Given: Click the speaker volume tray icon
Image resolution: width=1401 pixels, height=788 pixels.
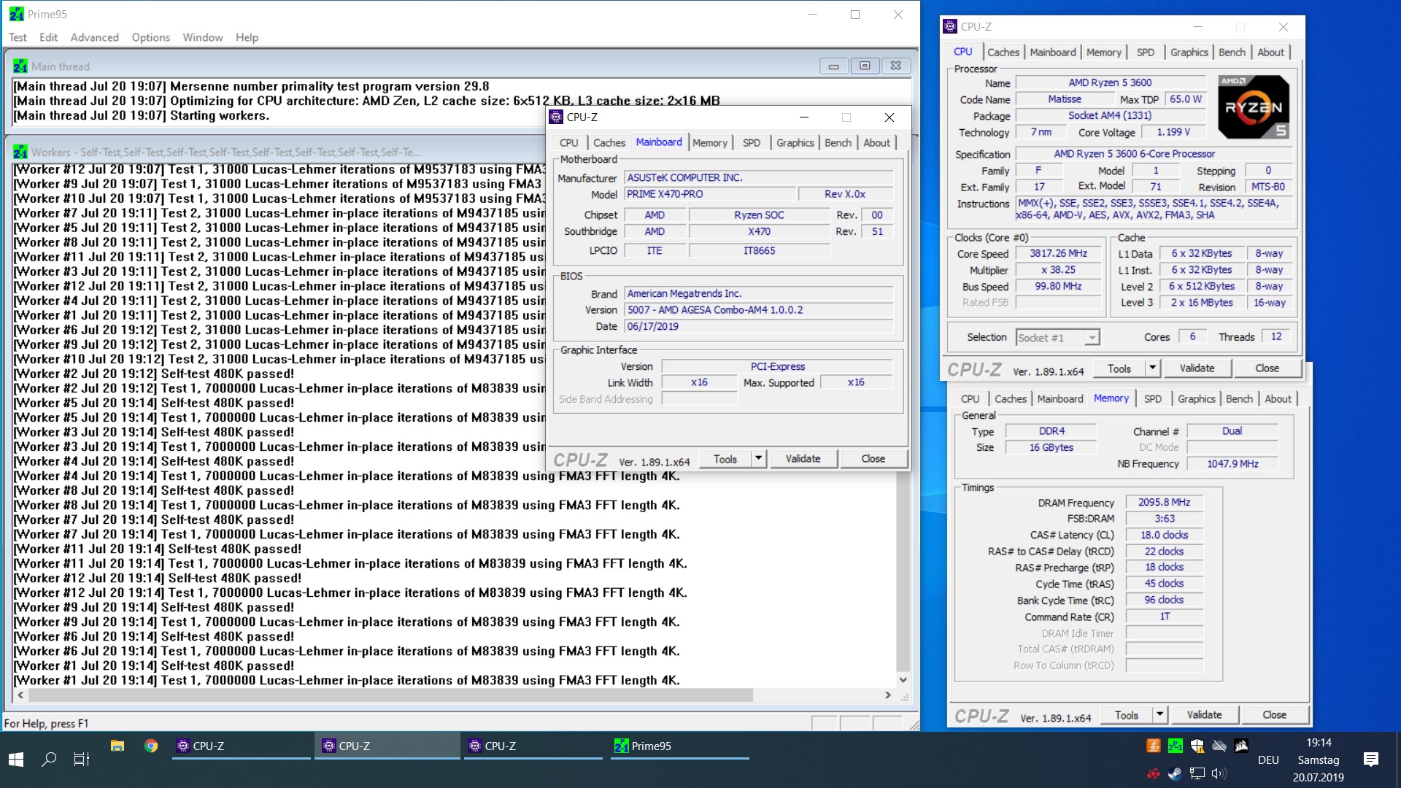Looking at the screenshot, I should (1219, 774).
